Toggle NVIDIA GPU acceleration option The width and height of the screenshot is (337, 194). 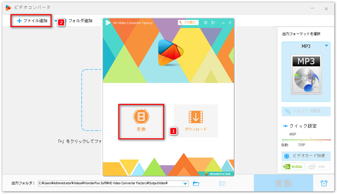coord(293,166)
